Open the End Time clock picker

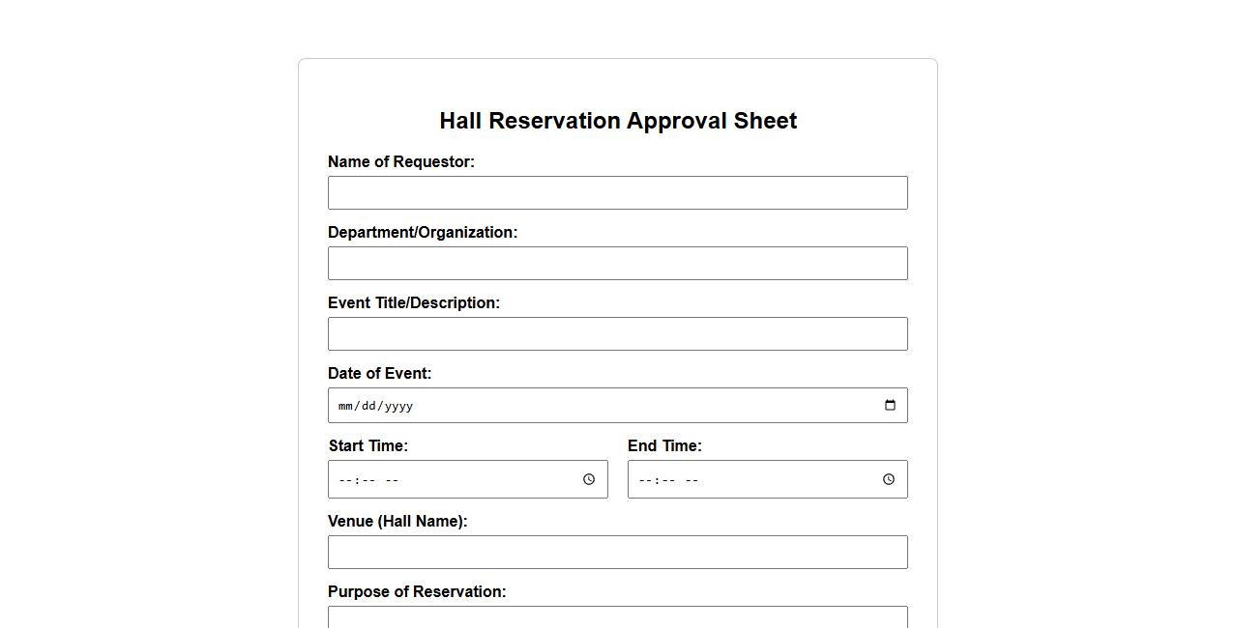click(888, 480)
